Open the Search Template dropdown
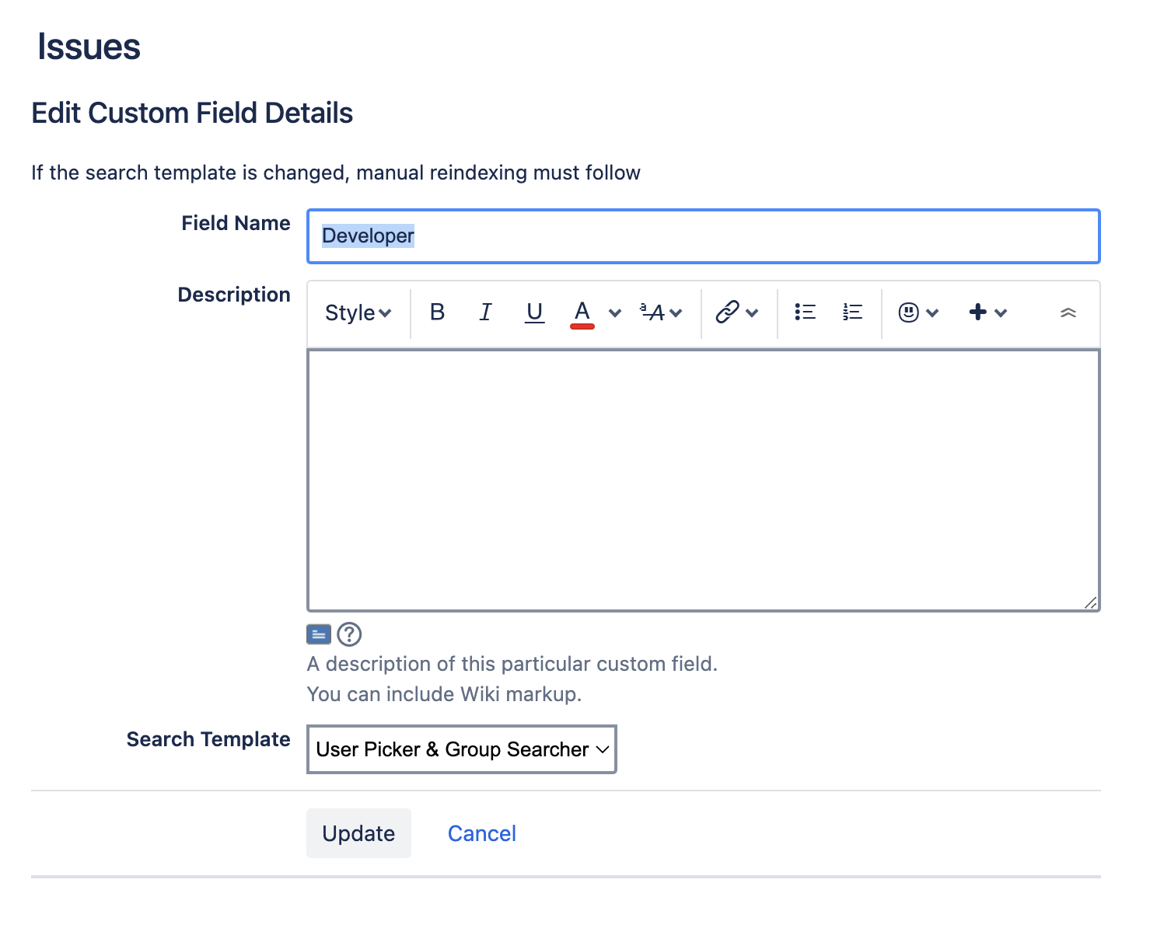This screenshot has height=939, width=1157. point(462,749)
